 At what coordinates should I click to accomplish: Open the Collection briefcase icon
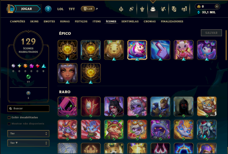153,9
